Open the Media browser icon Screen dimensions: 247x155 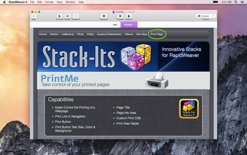tap(68, 16)
